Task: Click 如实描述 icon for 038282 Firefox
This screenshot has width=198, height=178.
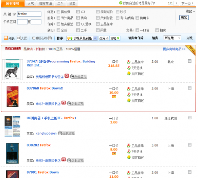Action: pos(128,157)
